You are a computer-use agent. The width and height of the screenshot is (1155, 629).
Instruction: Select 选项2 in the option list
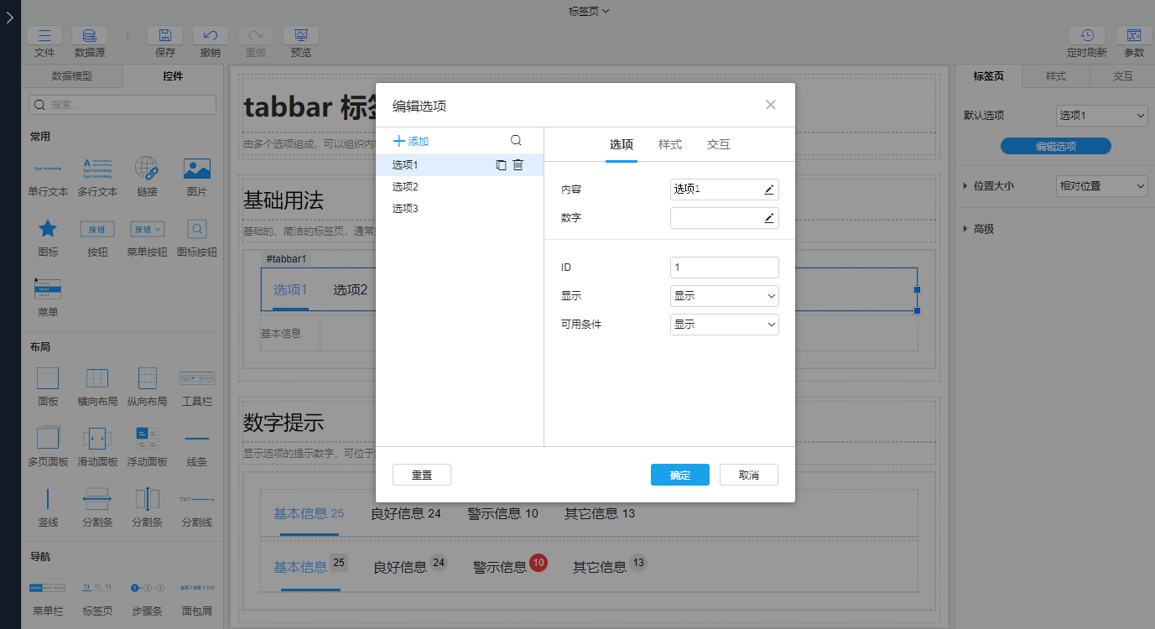click(x=405, y=187)
